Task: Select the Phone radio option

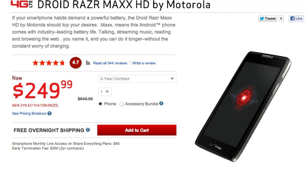Action: pyautogui.click(x=100, y=104)
